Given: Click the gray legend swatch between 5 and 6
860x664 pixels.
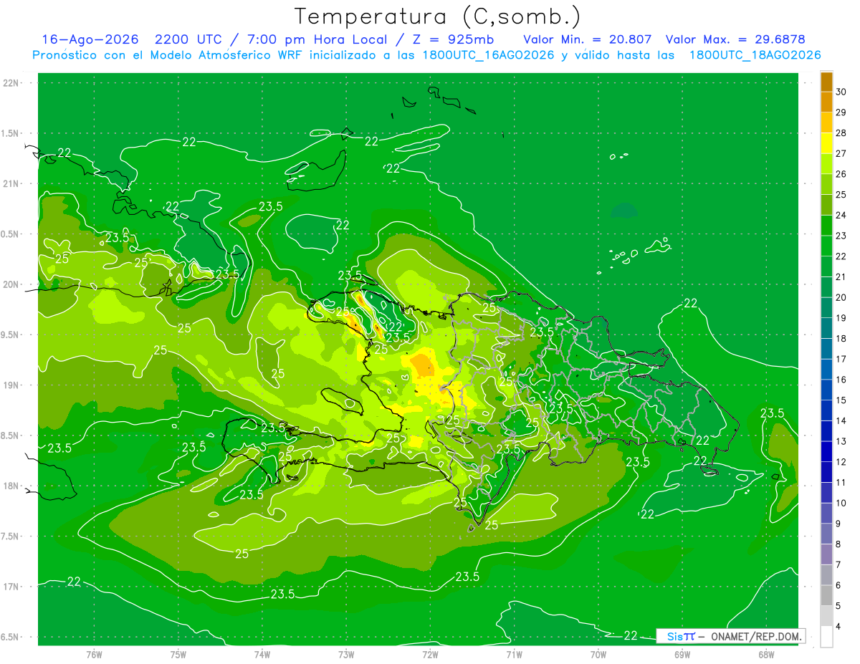Looking at the screenshot, I should [x=826, y=596].
